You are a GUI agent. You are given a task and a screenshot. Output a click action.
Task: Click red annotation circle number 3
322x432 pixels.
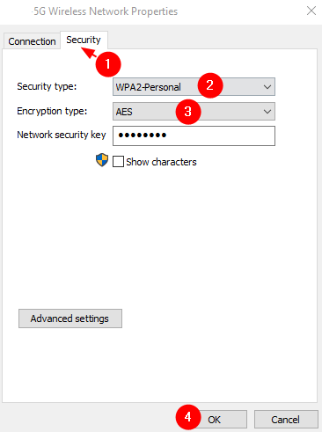[188, 112]
